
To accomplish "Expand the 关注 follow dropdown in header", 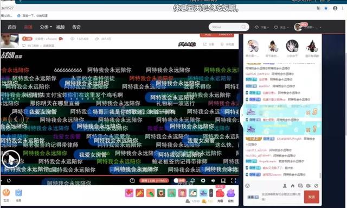I will pos(281,27).
